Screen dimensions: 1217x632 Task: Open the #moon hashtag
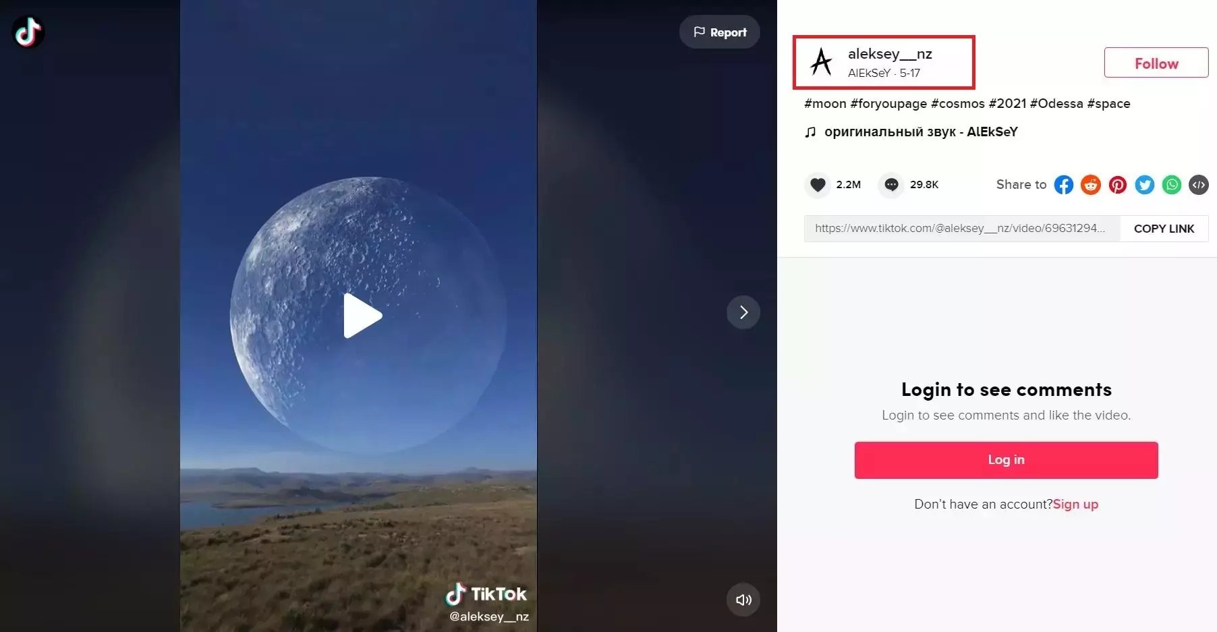tap(825, 103)
